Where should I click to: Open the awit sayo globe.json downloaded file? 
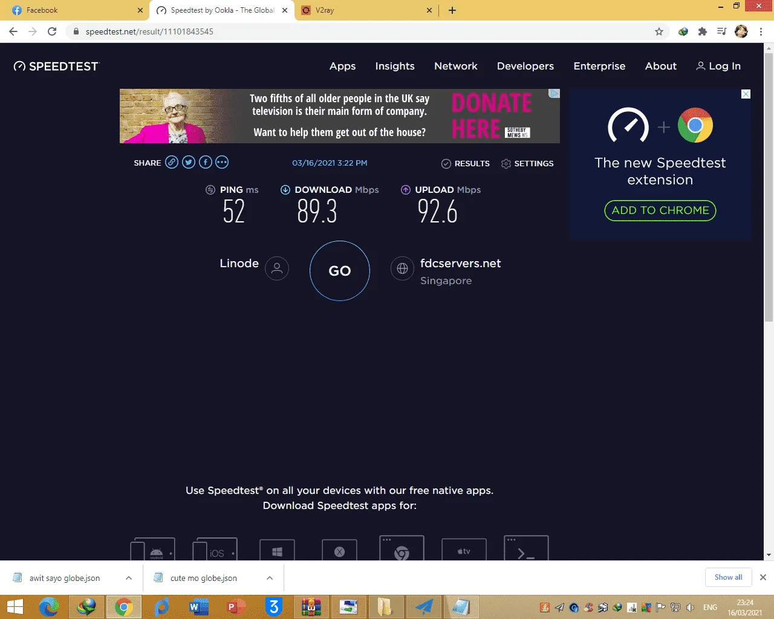[65, 578]
